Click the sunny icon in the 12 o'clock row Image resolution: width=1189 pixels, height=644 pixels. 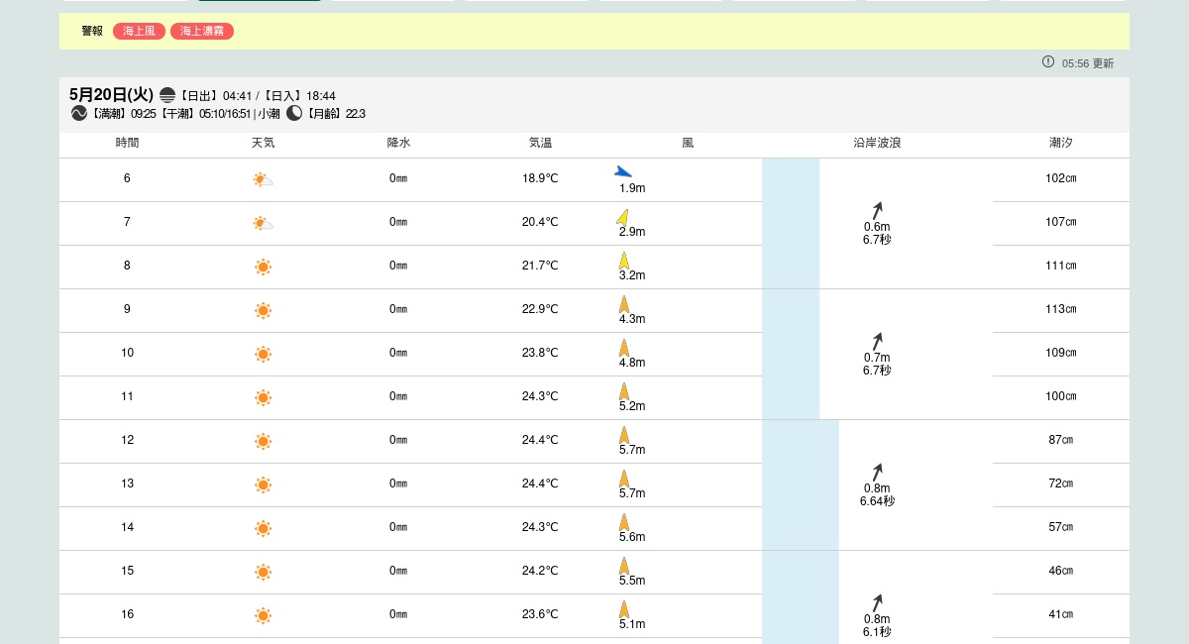(263, 441)
